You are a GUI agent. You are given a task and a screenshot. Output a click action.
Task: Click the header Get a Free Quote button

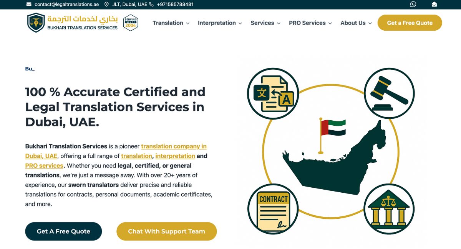click(x=410, y=23)
